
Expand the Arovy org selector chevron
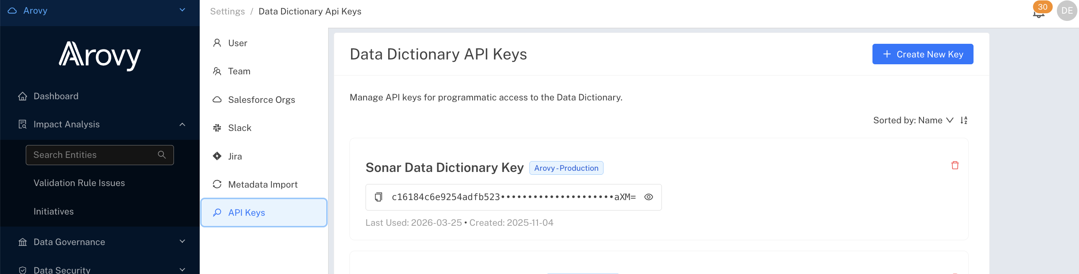pos(182,10)
